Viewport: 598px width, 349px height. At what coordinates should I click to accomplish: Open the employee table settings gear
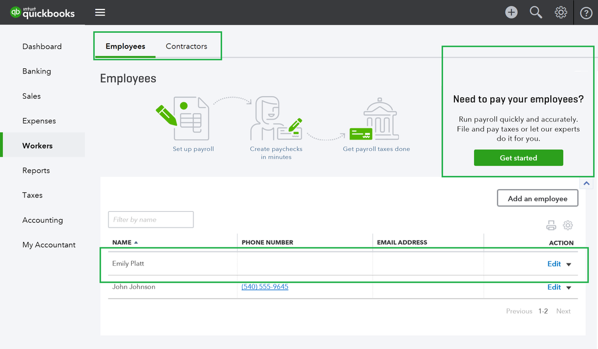(568, 225)
